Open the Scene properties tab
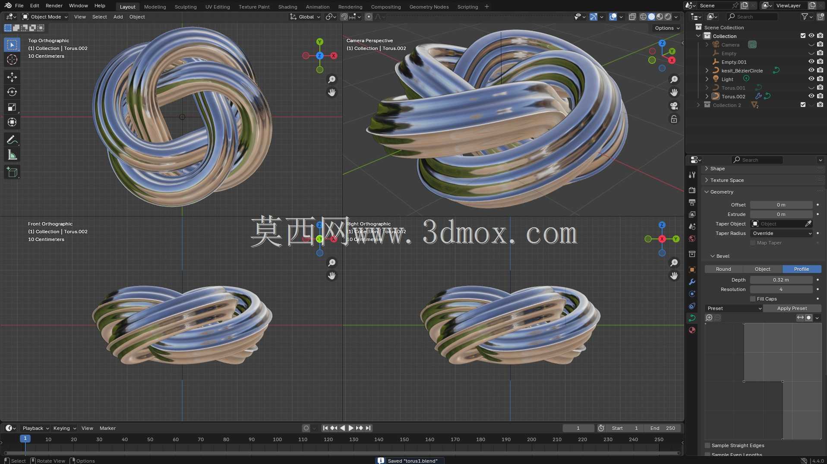Image resolution: width=827 pixels, height=464 pixels. tap(692, 226)
